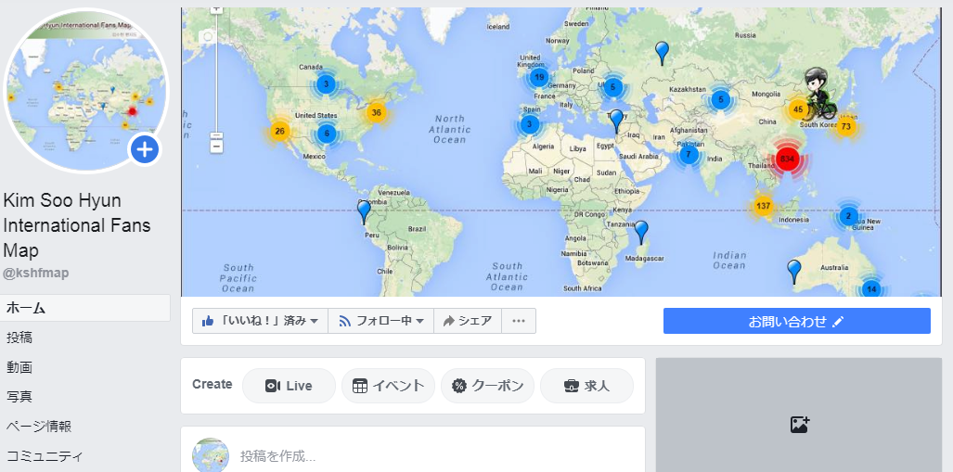Click the orange 26 cluster on US west coast
This screenshot has height=472, width=953.
279,131
